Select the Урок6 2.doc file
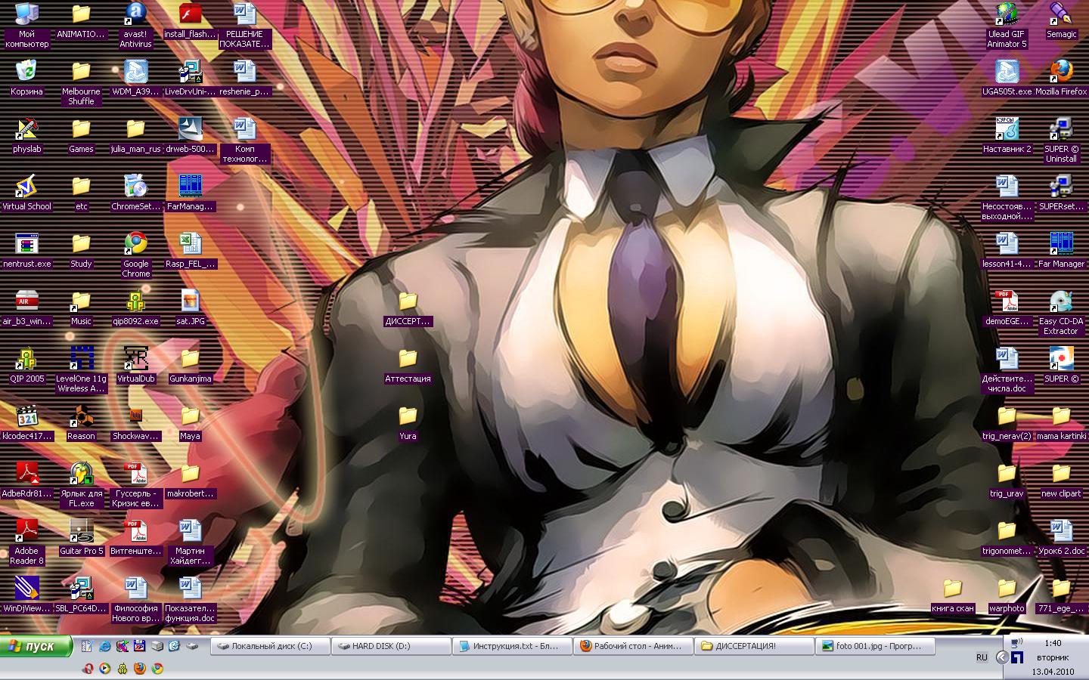 tap(1061, 537)
